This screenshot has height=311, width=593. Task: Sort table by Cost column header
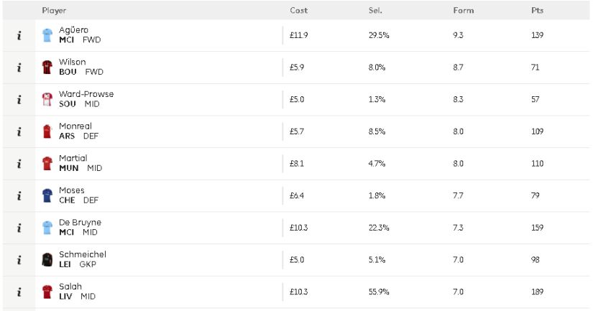coord(299,11)
